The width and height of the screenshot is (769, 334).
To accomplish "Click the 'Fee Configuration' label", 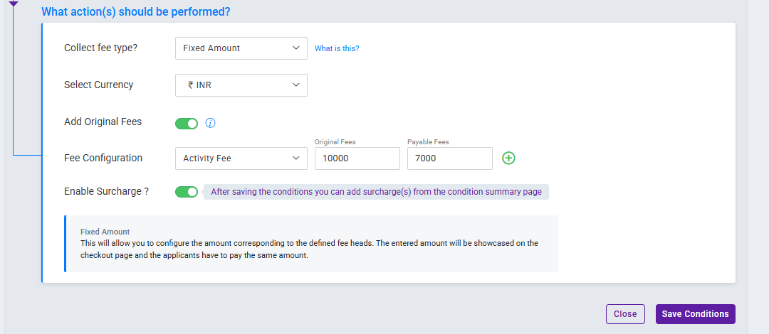I will click(x=103, y=158).
